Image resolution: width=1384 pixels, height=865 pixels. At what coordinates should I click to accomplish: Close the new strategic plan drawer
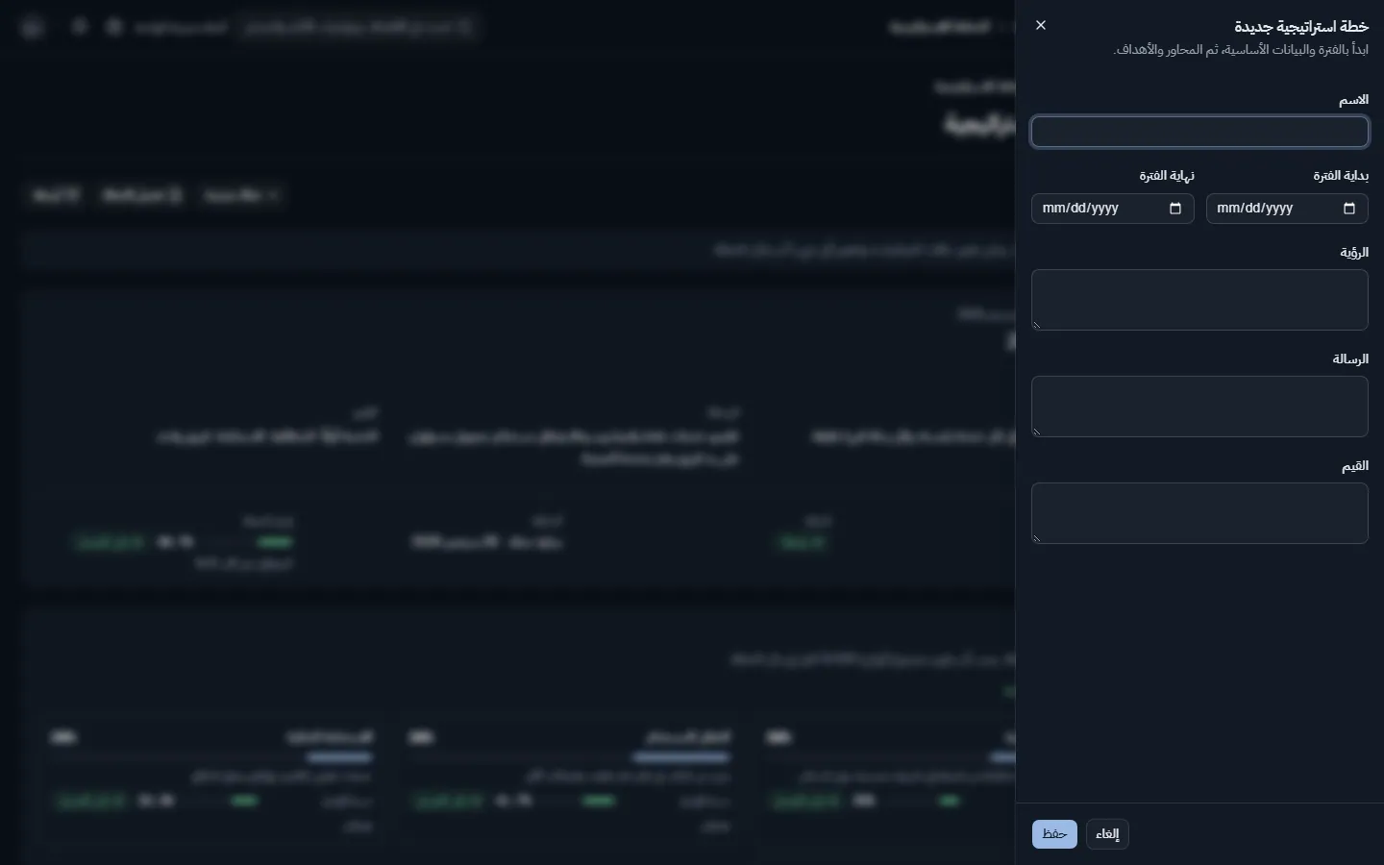point(1041,25)
